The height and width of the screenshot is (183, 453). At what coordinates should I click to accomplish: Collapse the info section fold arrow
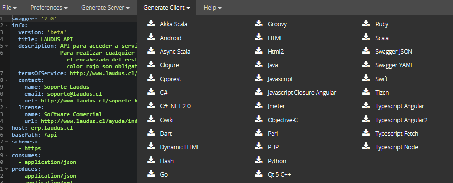click(x=7, y=26)
